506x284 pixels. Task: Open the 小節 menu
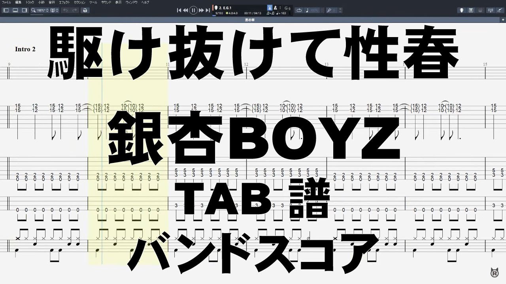[x=41, y=2]
